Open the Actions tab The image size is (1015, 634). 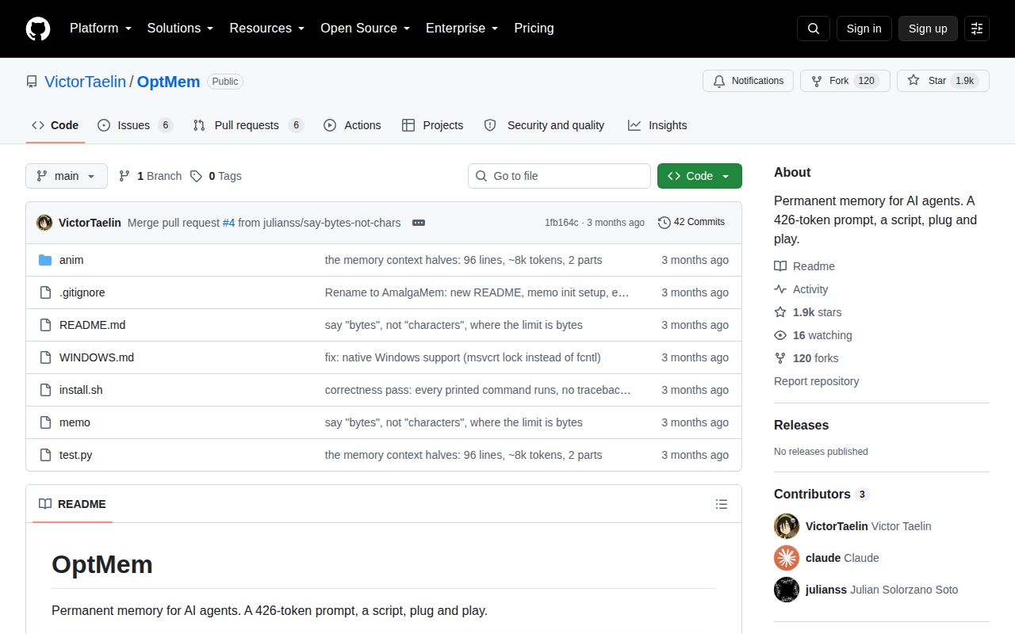click(352, 125)
